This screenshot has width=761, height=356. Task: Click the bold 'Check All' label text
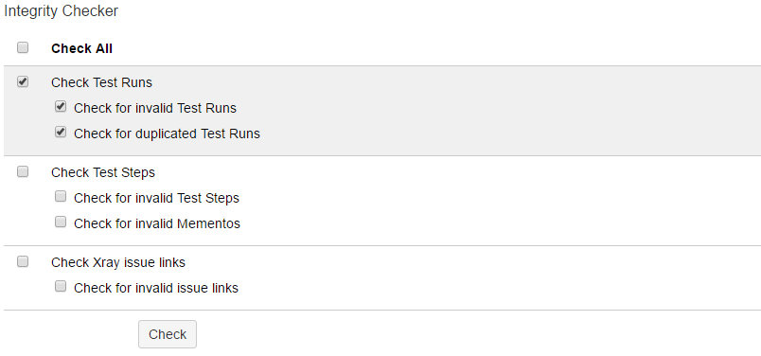pyautogui.click(x=82, y=48)
